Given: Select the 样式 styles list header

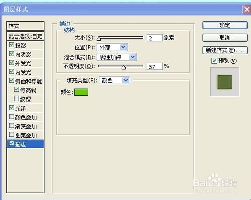Looking at the screenshot, I should tap(25, 26).
